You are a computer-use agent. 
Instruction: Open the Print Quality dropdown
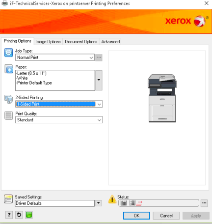[59, 120]
